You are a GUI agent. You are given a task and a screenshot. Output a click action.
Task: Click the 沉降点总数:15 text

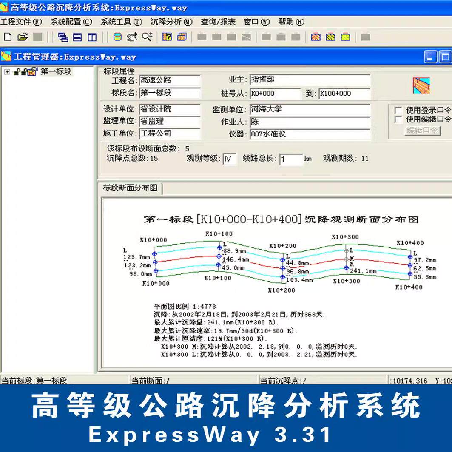point(132,158)
